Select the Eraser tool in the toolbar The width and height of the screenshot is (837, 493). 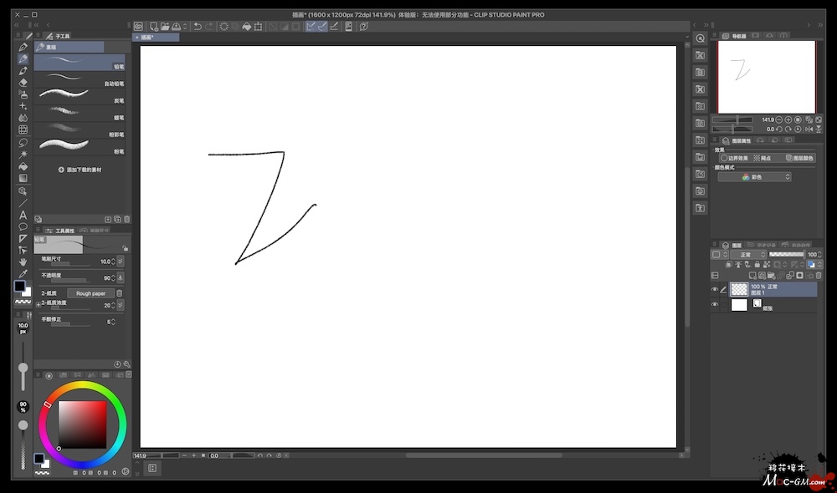pos(23,83)
